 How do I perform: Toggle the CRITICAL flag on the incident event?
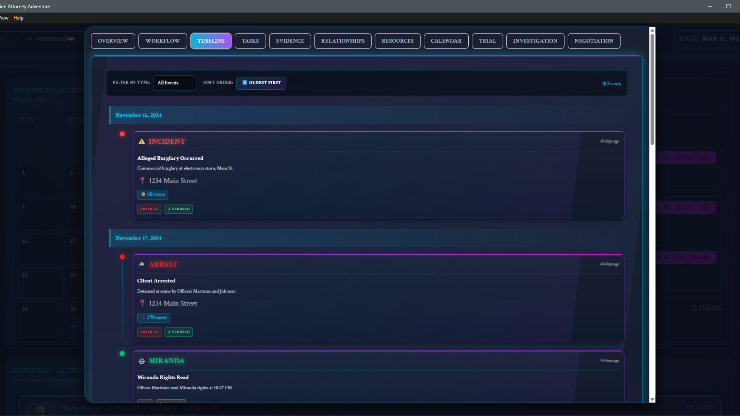coord(149,209)
